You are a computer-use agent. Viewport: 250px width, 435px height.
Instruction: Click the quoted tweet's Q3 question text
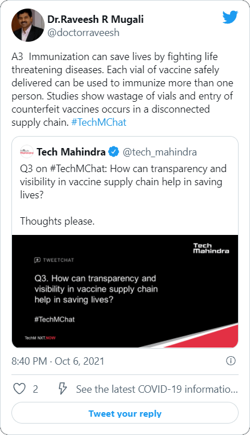pyautogui.click(x=123, y=182)
